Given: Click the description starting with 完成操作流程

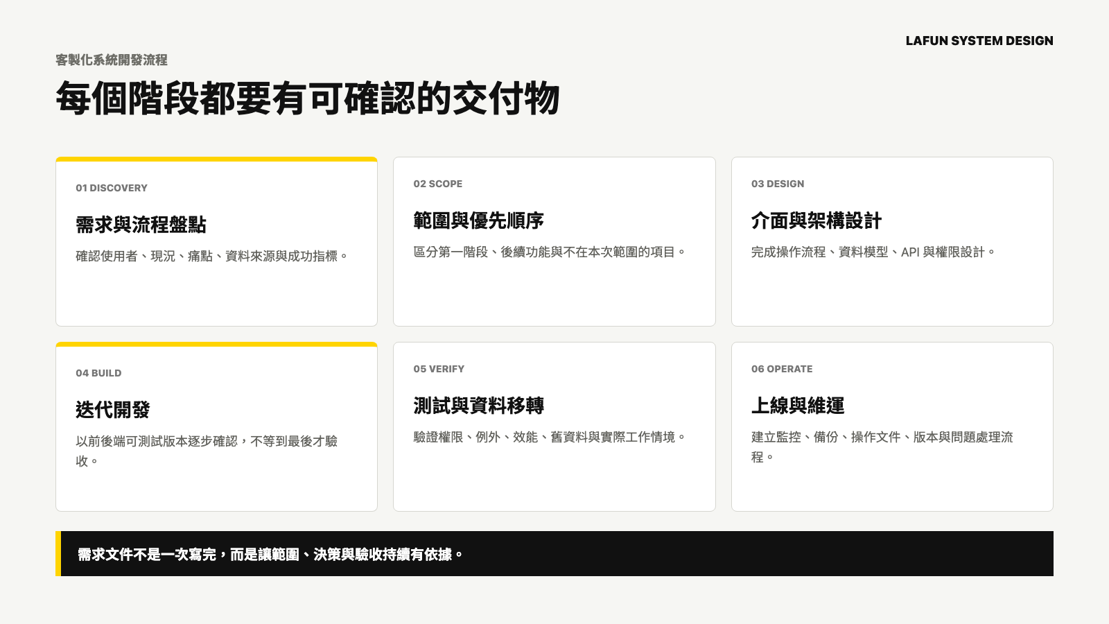Looking at the screenshot, I should 873,252.
